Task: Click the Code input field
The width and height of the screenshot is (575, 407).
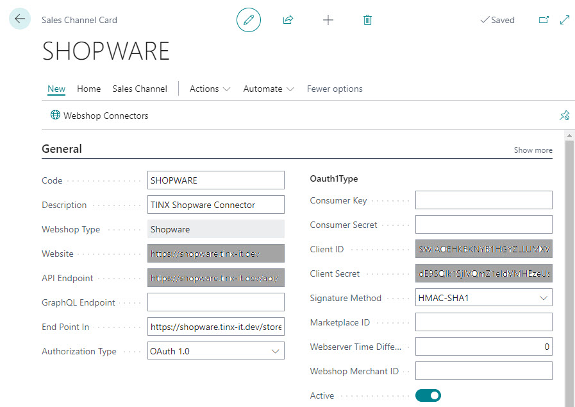Action: [215, 180]
